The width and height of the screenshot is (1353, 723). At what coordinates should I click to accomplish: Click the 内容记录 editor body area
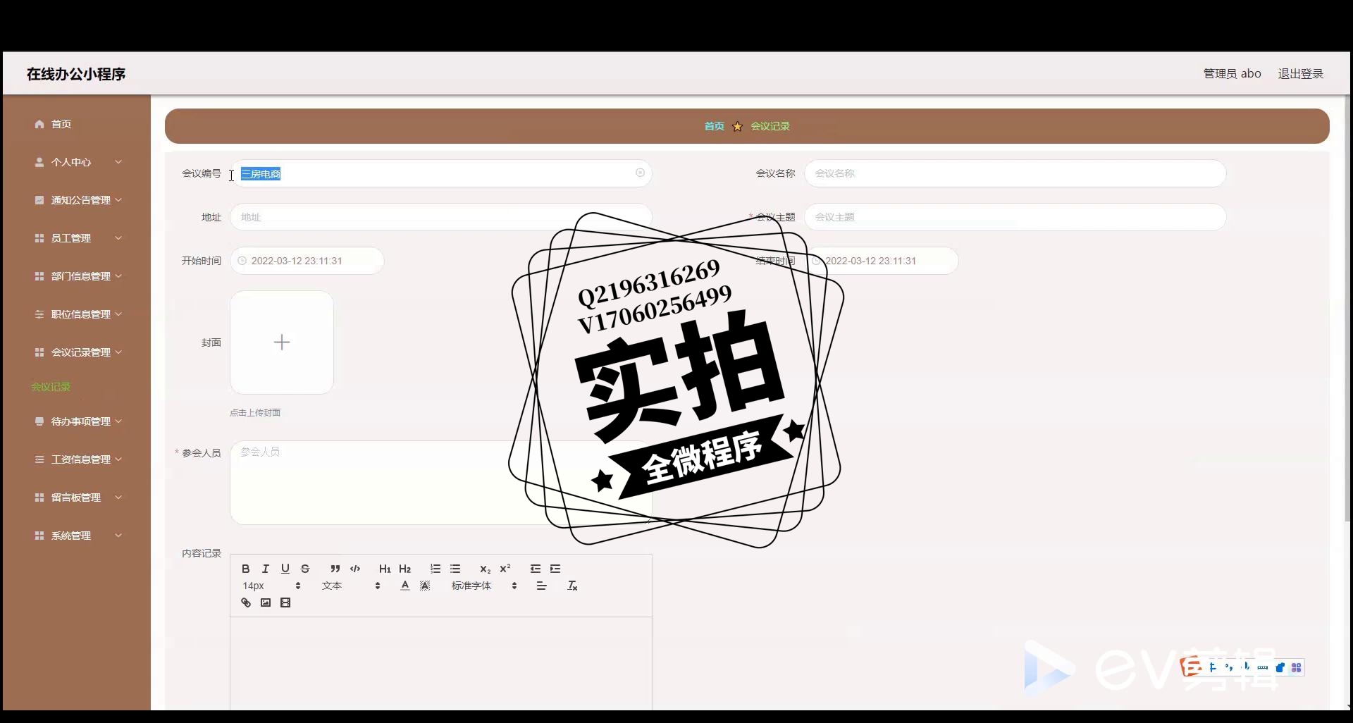click(x=440, y=663)
